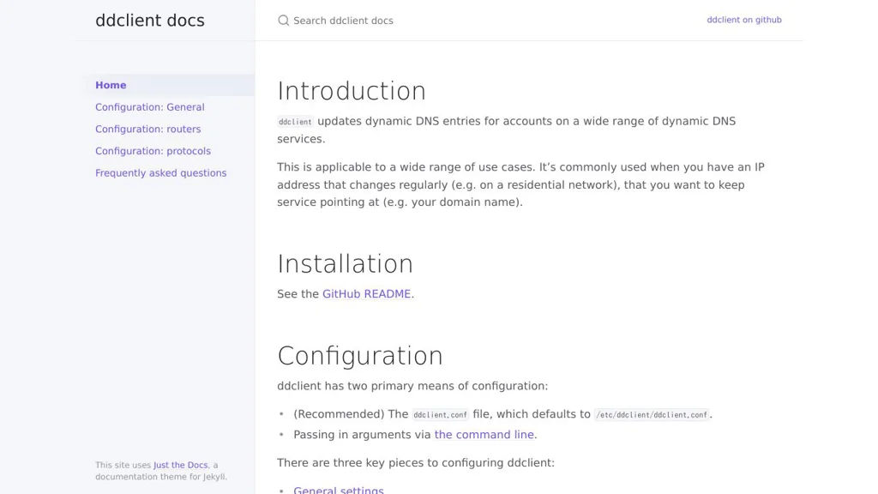The width and height of the screenshot is (878, 494).
Task: Click the search magnifier icon
Action: [284, 21]
